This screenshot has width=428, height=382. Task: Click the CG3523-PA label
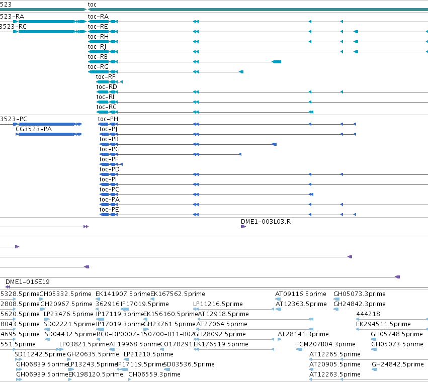pos(34,129)
